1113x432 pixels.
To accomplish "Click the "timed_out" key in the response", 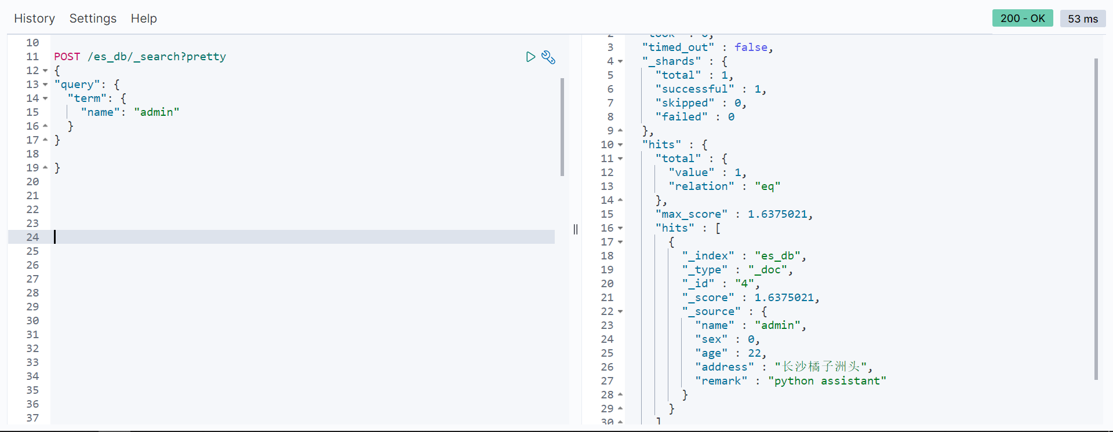I will [678, 47].
